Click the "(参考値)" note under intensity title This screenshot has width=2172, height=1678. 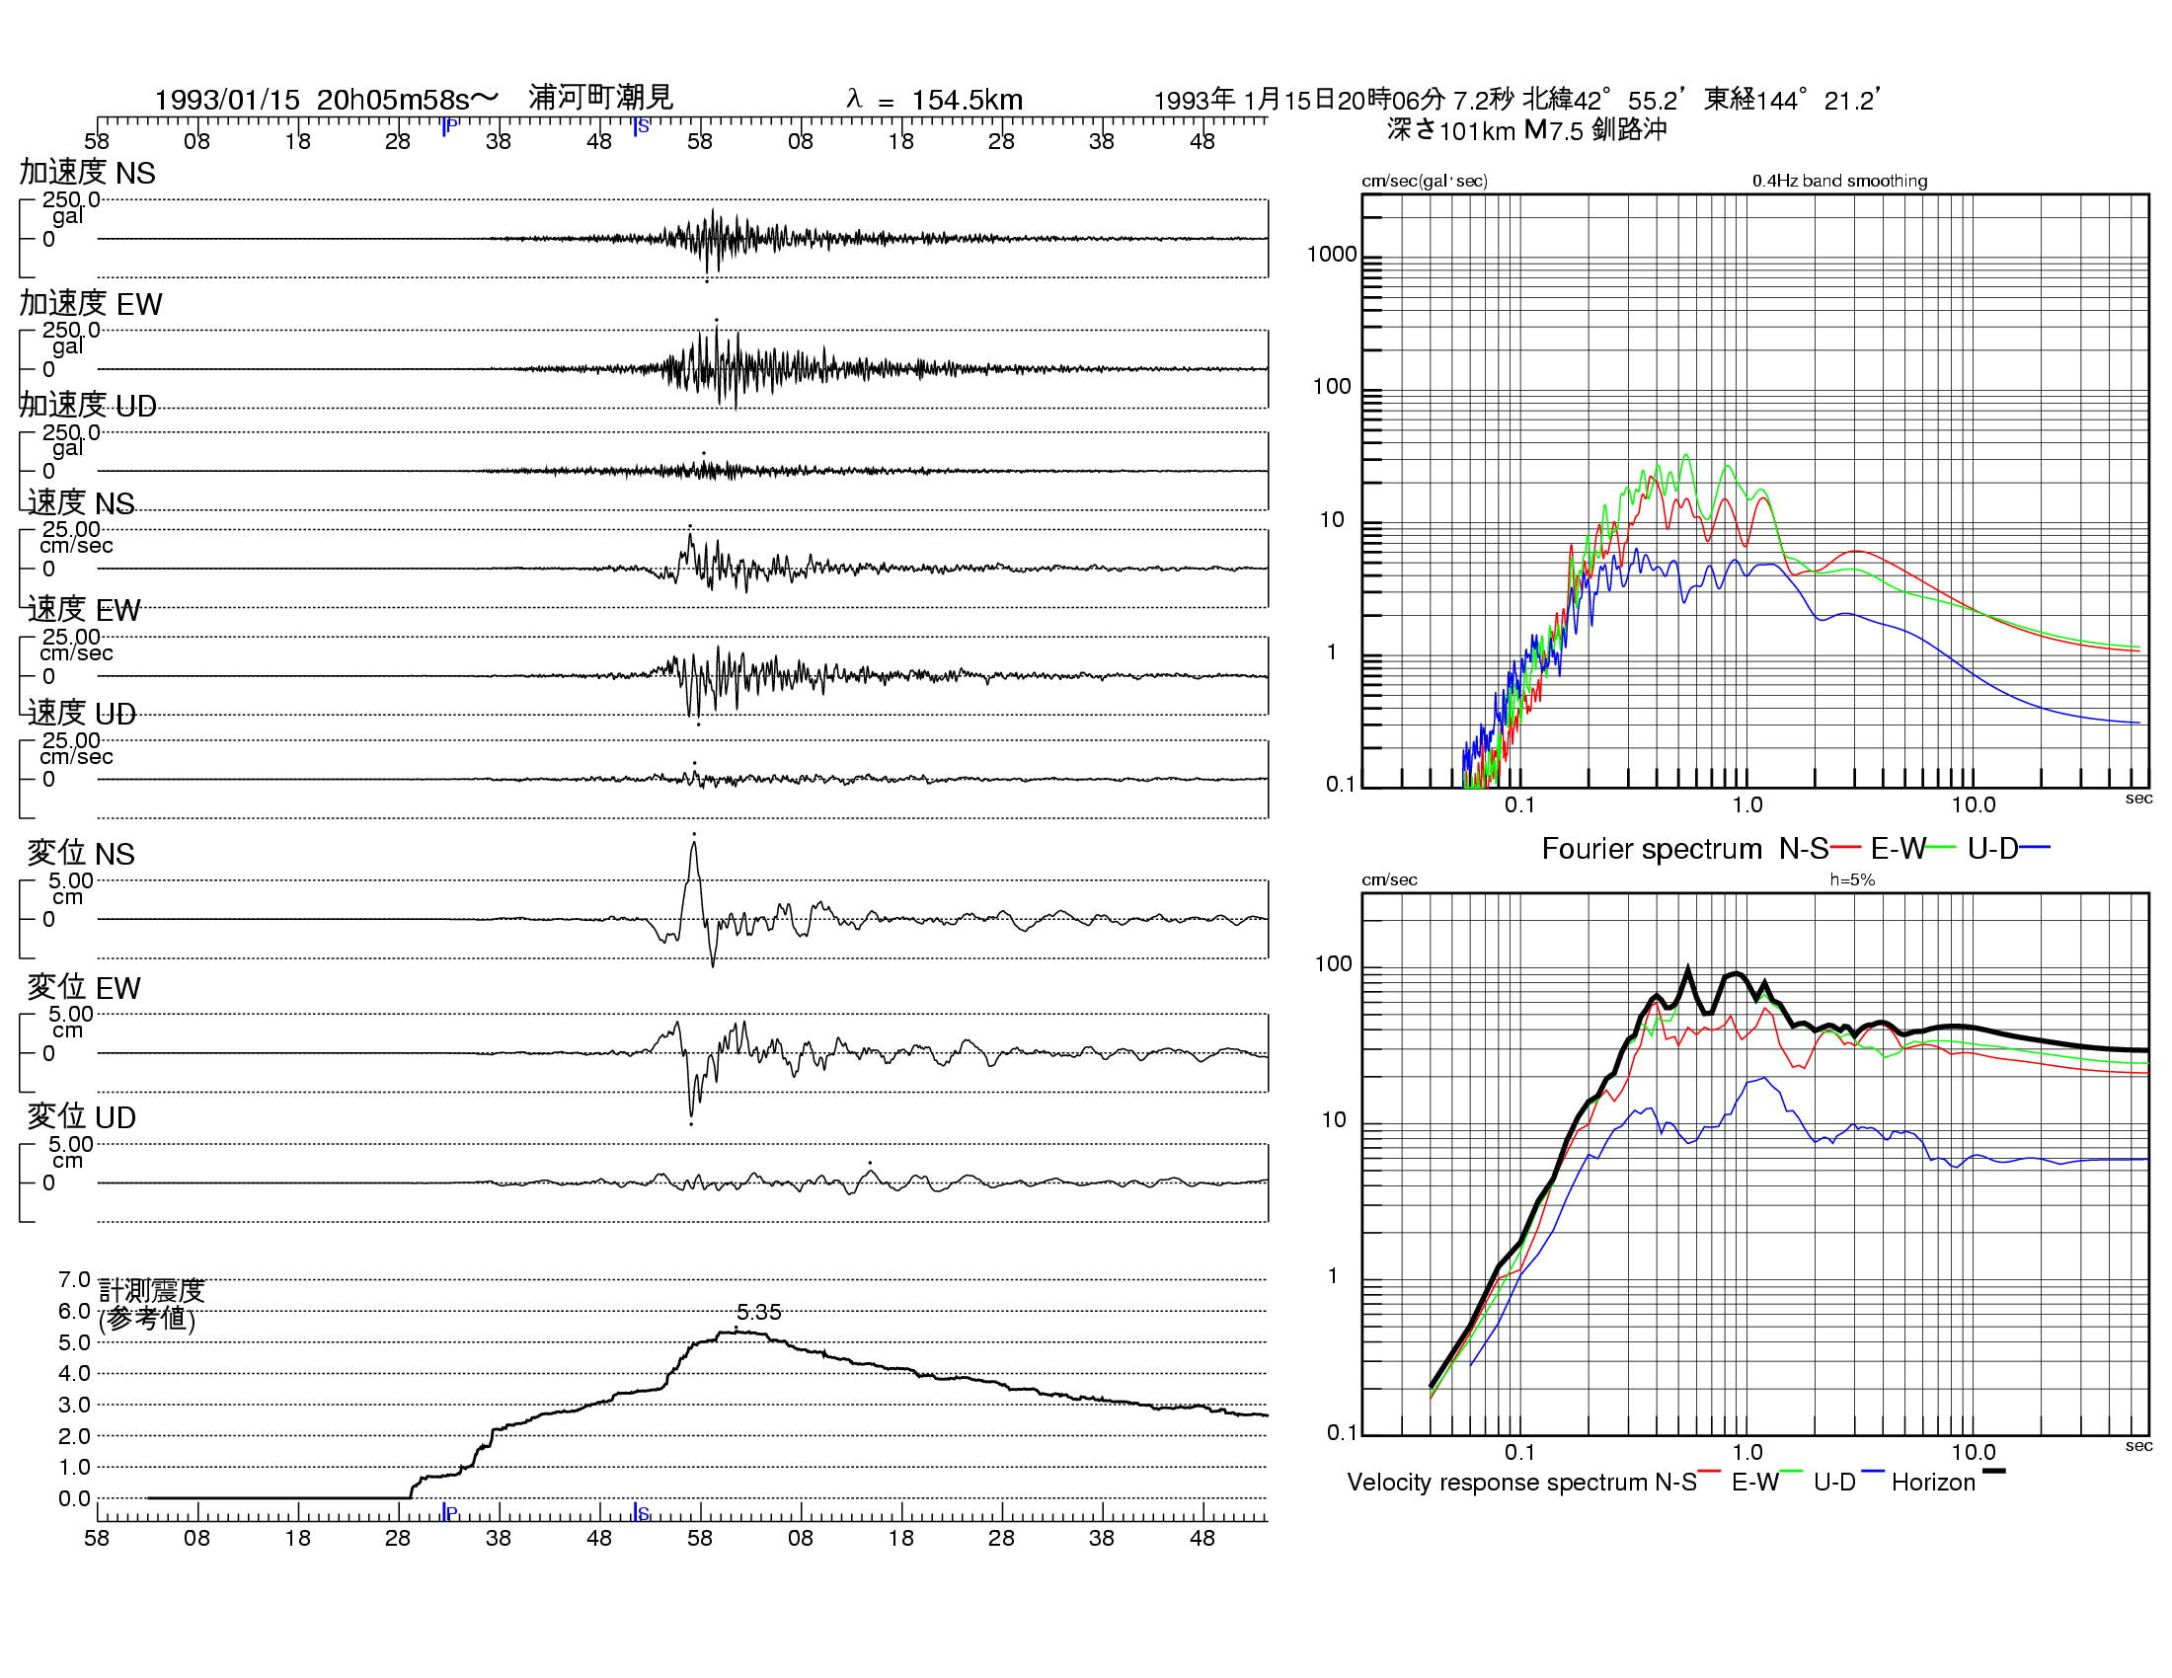point(147,1318)
